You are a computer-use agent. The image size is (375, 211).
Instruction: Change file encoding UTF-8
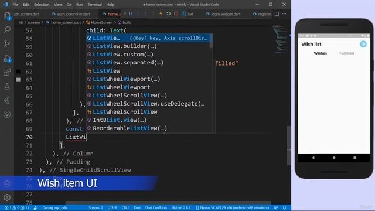(x=112, y=208)
